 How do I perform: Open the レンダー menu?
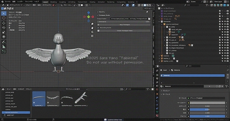(x=20, y=2)
